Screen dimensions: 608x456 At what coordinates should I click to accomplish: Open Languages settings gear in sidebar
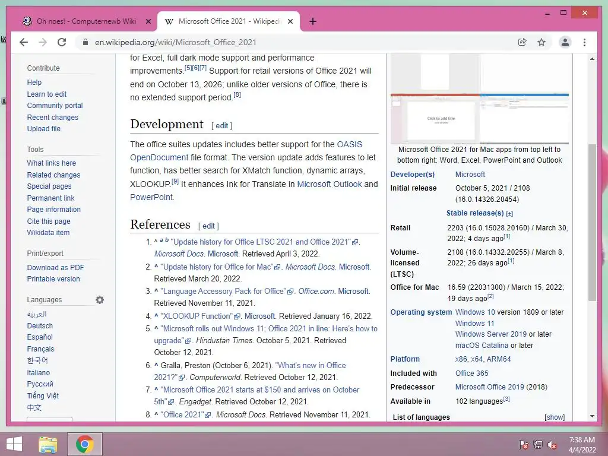pyautogui.click(x=100, y=300)
